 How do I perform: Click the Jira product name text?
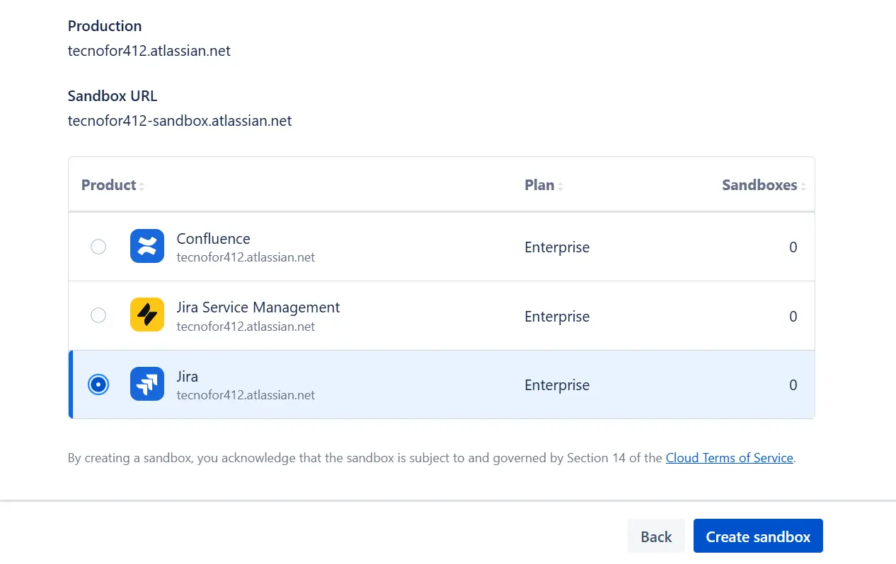point(188,377)
